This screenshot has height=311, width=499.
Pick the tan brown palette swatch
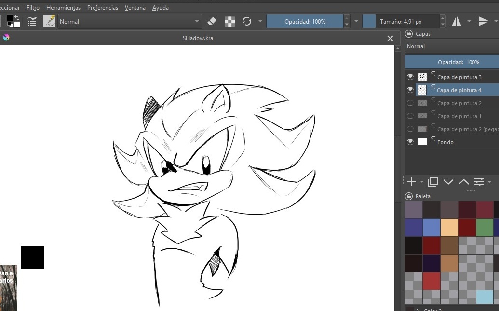449,263
